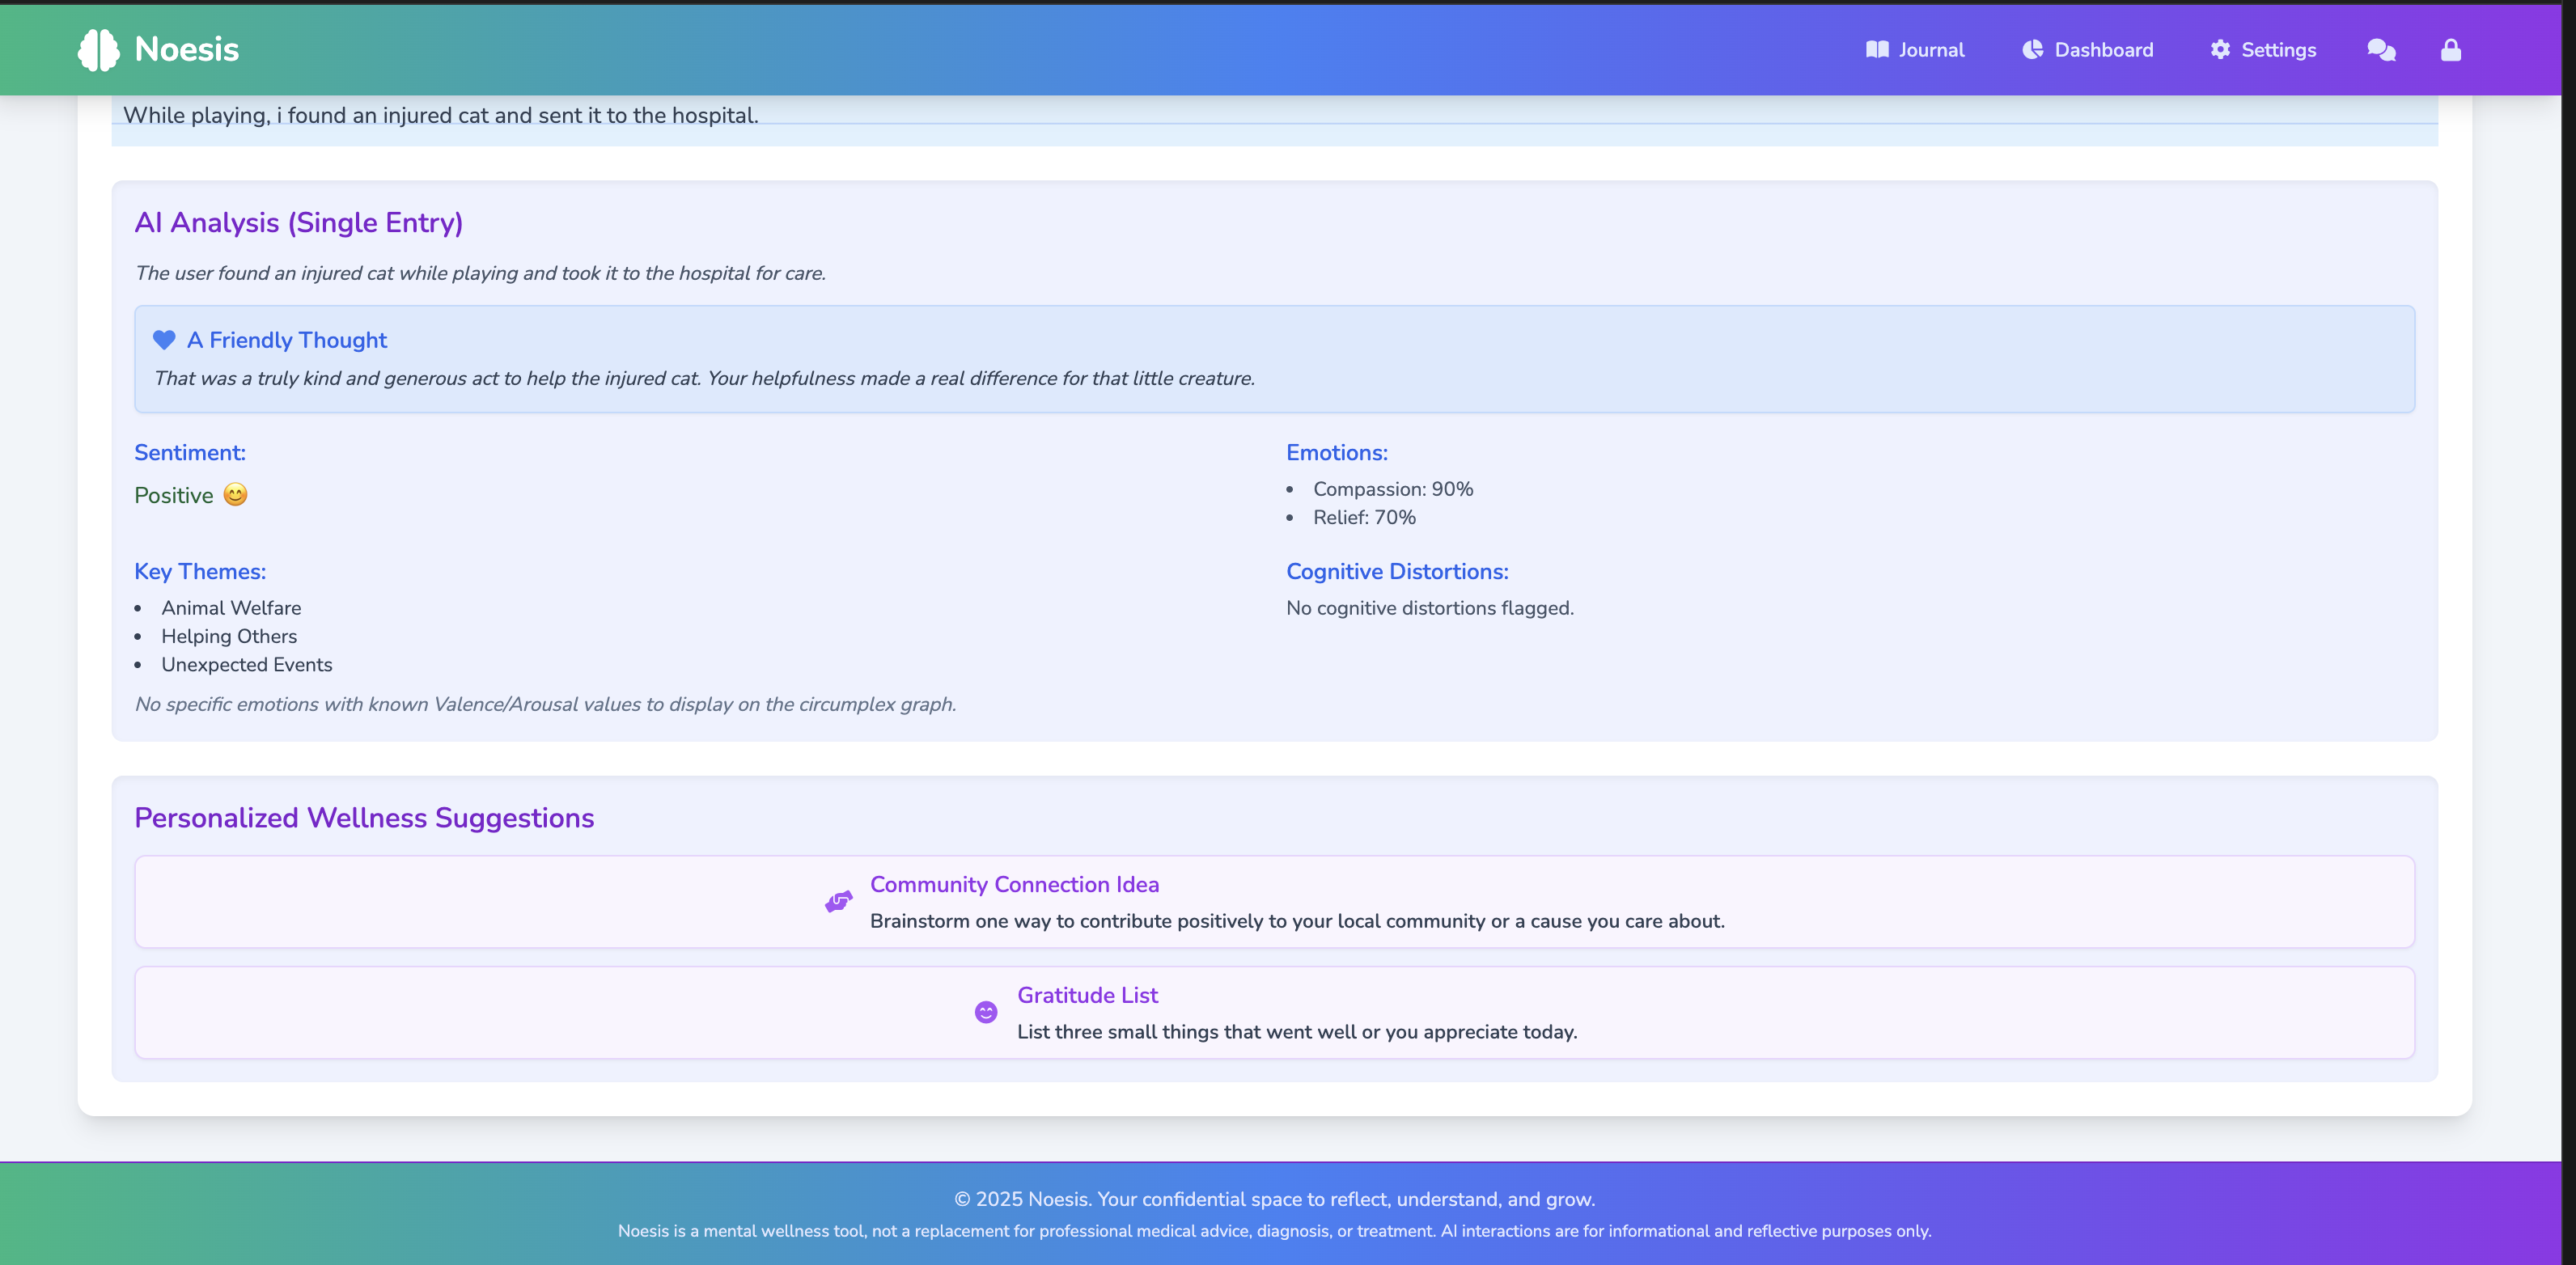
Task: Click the gear icon beside Settings
Action: [x=2220, y=50]
